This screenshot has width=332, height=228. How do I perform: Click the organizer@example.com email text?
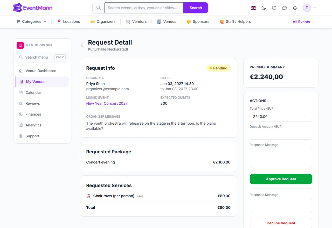point(107,89)
